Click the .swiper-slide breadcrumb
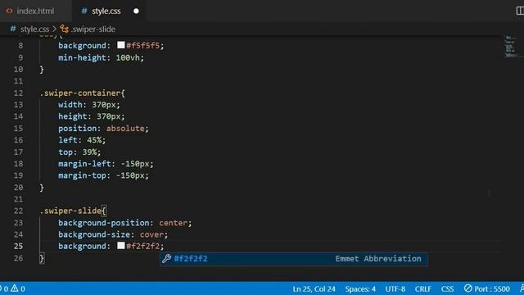 pos(93,29)
